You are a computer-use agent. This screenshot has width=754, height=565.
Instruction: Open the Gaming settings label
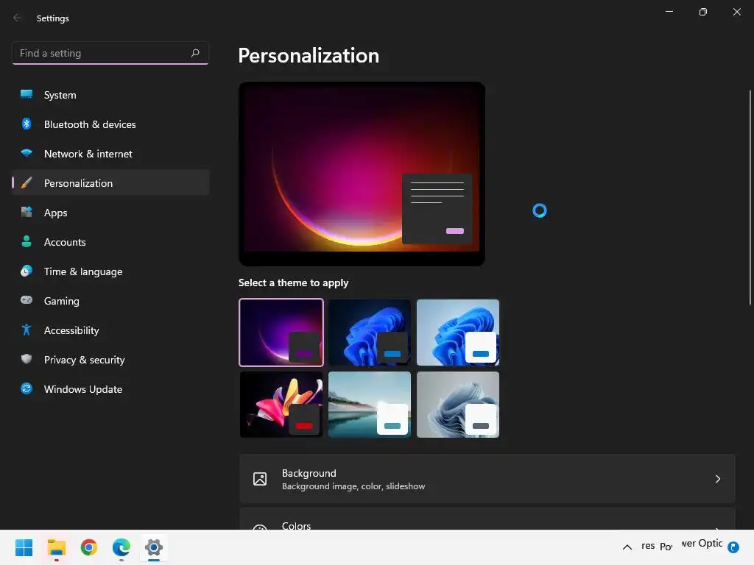point(62,301)
